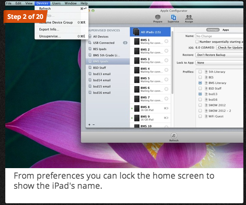The height and width of the screenshot is (205, 246).
Task: Click the BMS 4 iPad icon
Action: pos(137,70)
